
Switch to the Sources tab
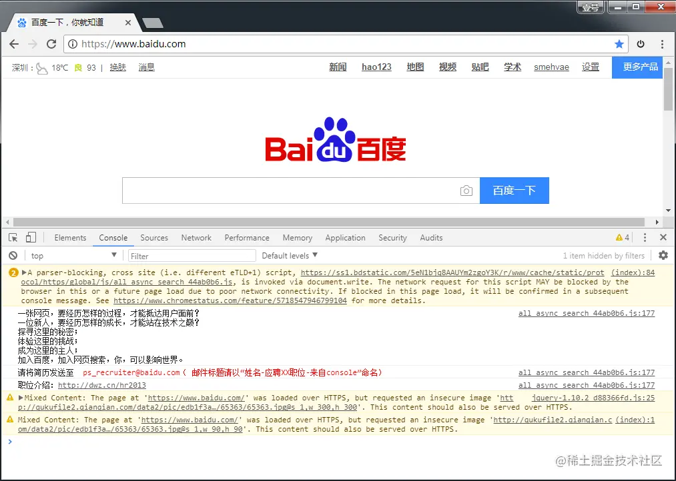tap(154, 237)
